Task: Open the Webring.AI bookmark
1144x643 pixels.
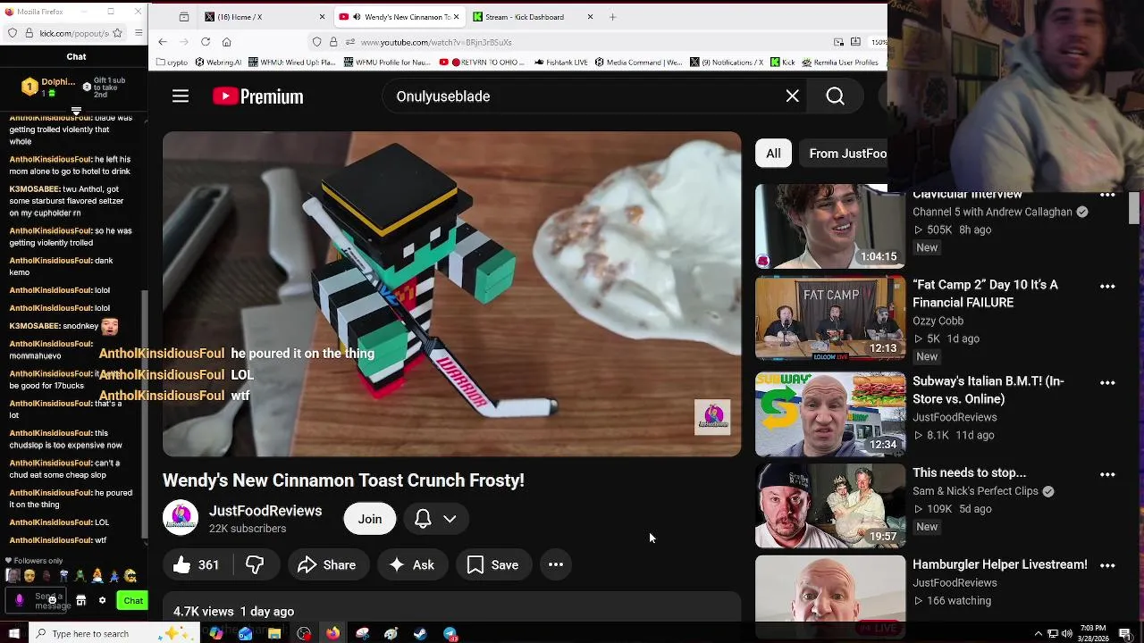Action: click(x=218, y=63)
